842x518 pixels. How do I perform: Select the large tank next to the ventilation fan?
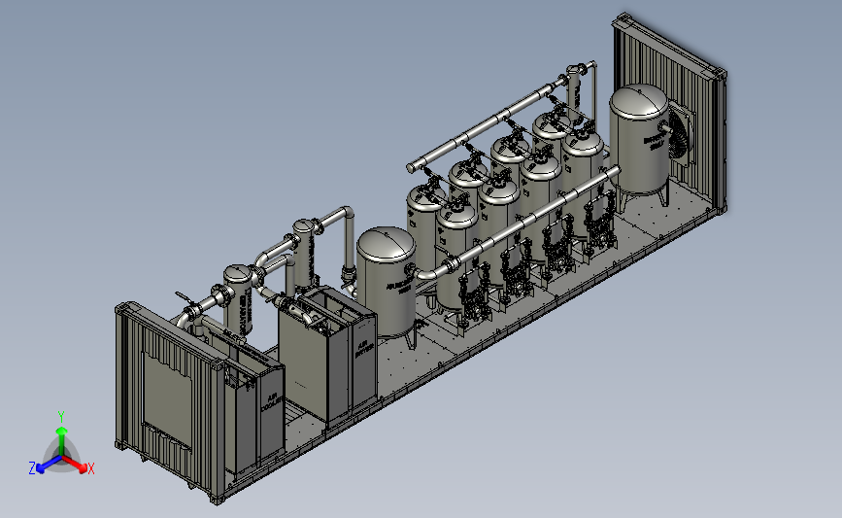pyautogui.click(x=640, y=145)
